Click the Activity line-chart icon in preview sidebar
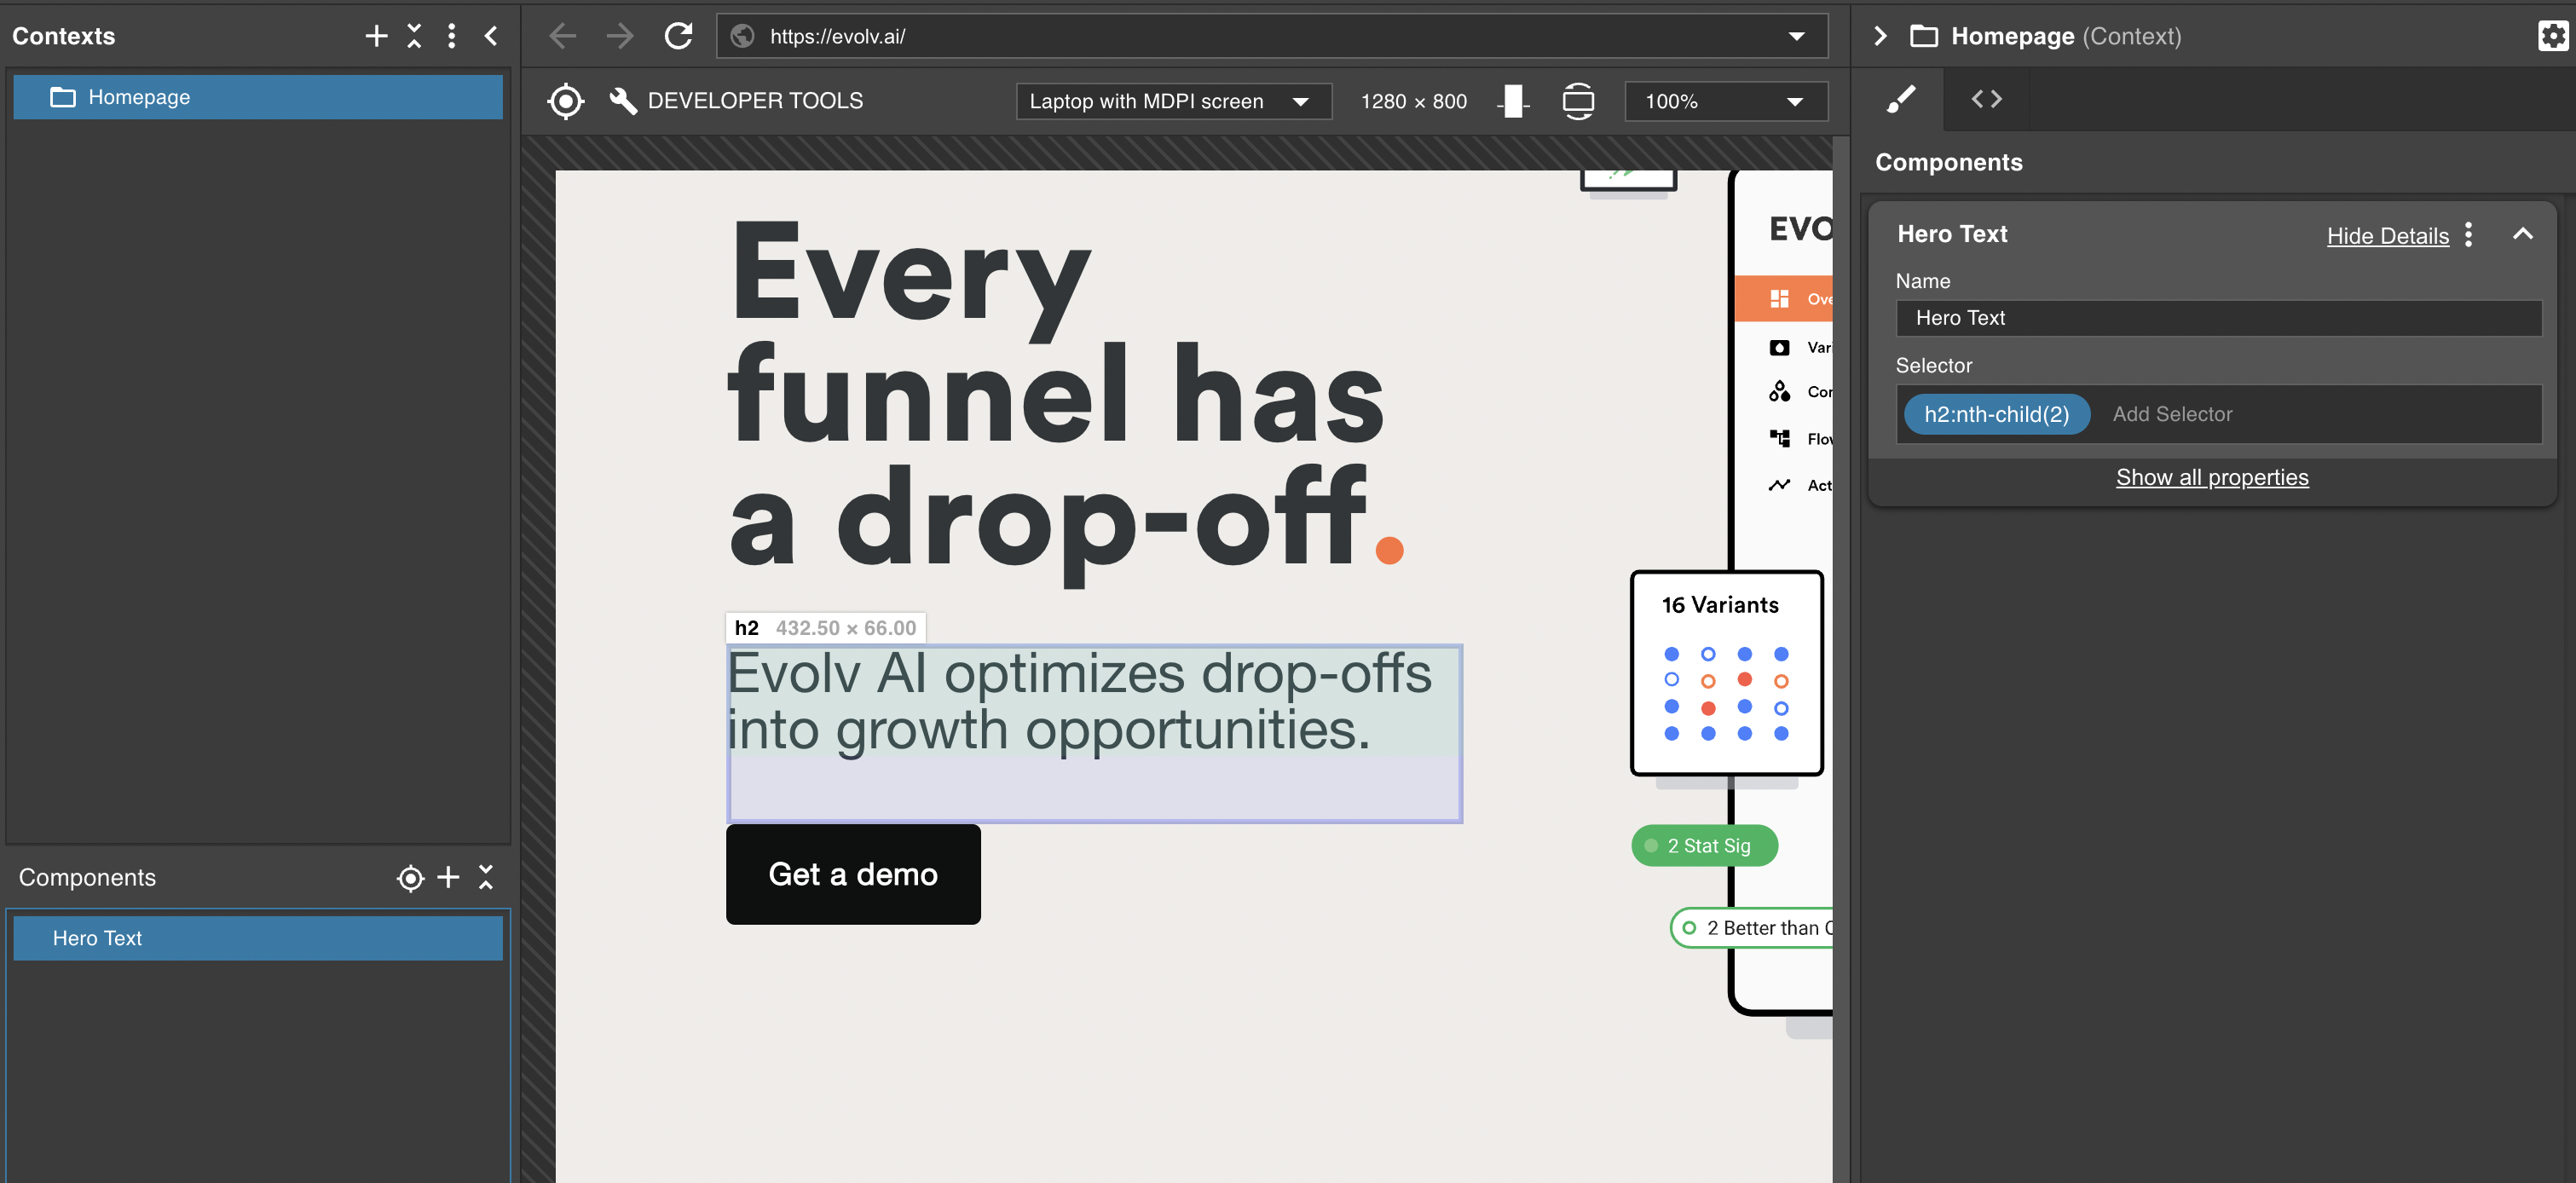This screenshot has height=1183, width=2576. tap(1779, 485)
